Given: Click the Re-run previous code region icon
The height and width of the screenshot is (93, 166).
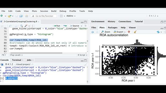Looking at the screenshot, I should 65,26.
